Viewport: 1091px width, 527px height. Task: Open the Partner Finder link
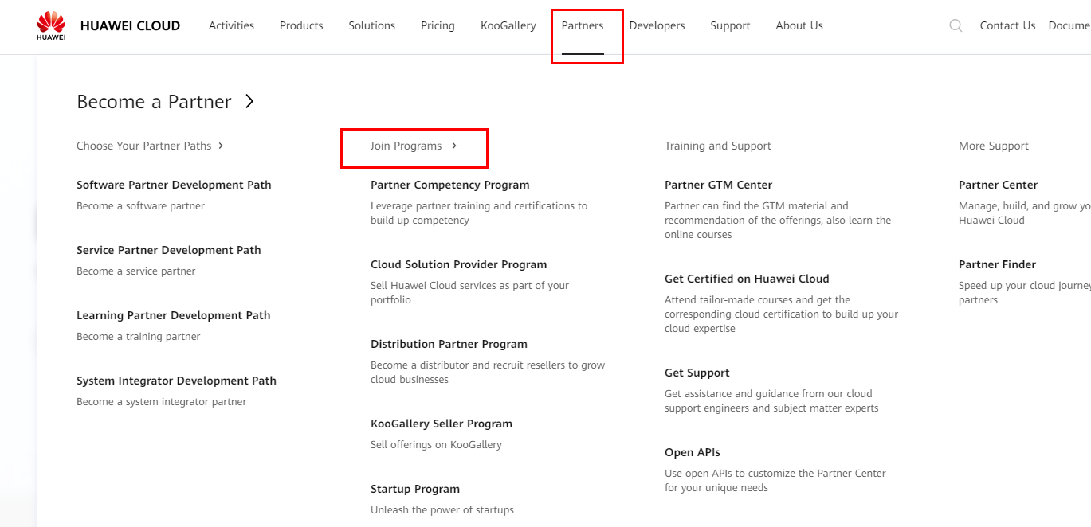tap(997, 264)
